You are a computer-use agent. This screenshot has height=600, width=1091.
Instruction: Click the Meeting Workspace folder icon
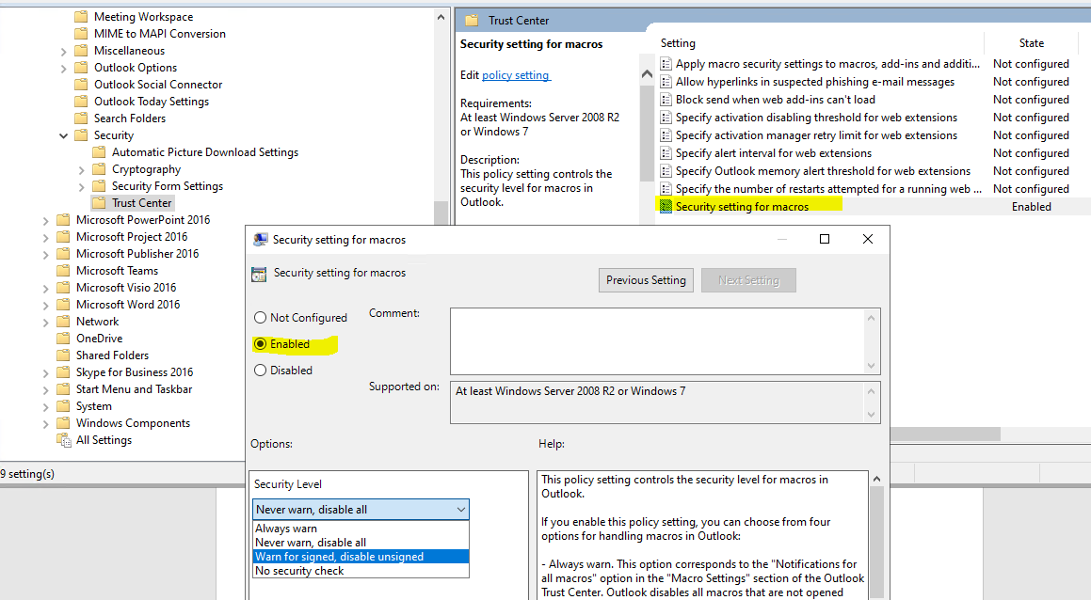81,17
